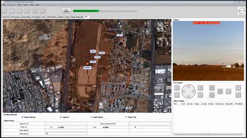The width and height of the screenshot is (247, 138).
Task: Open the Video menu
Action: (x=32, y=5)
